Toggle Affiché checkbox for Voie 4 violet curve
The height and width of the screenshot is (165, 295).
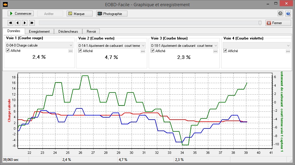(225, 51)
